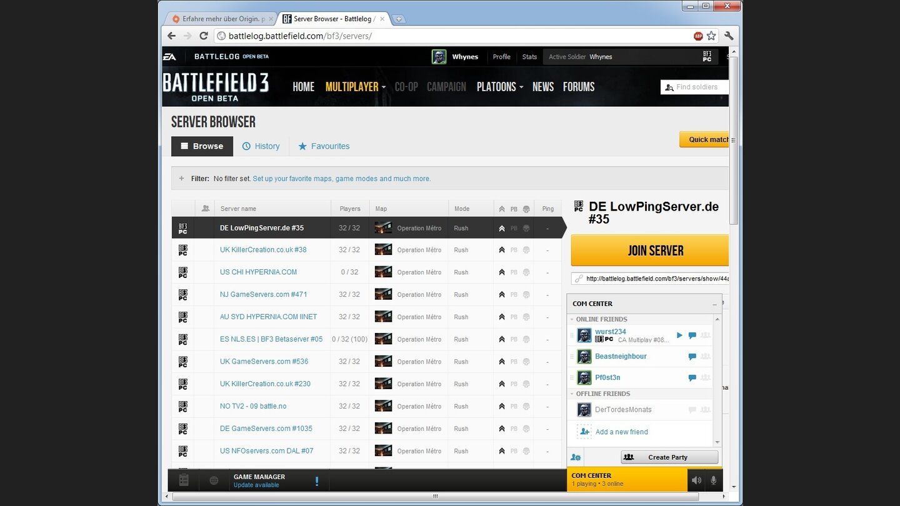This screenshot has height=506, width=900.
Task: Expand the filter plus sign
Action: [x=182, y=179]
